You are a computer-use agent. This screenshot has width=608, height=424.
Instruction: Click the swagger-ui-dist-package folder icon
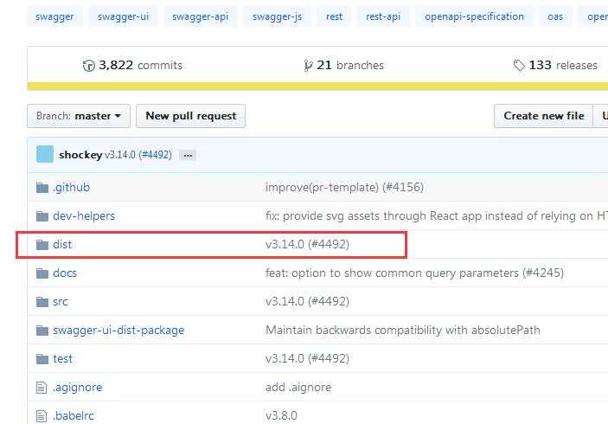coord(42,331)
